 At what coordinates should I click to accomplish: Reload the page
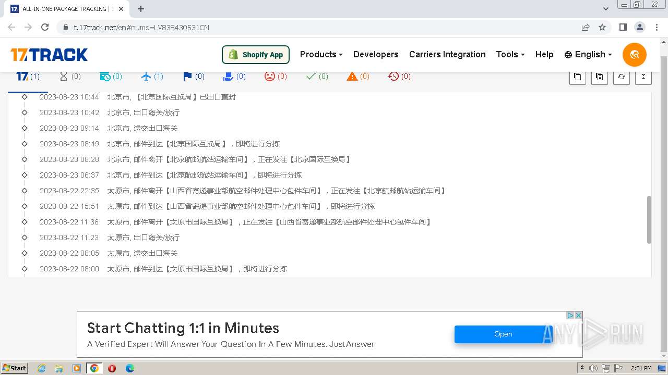[45, 27]
